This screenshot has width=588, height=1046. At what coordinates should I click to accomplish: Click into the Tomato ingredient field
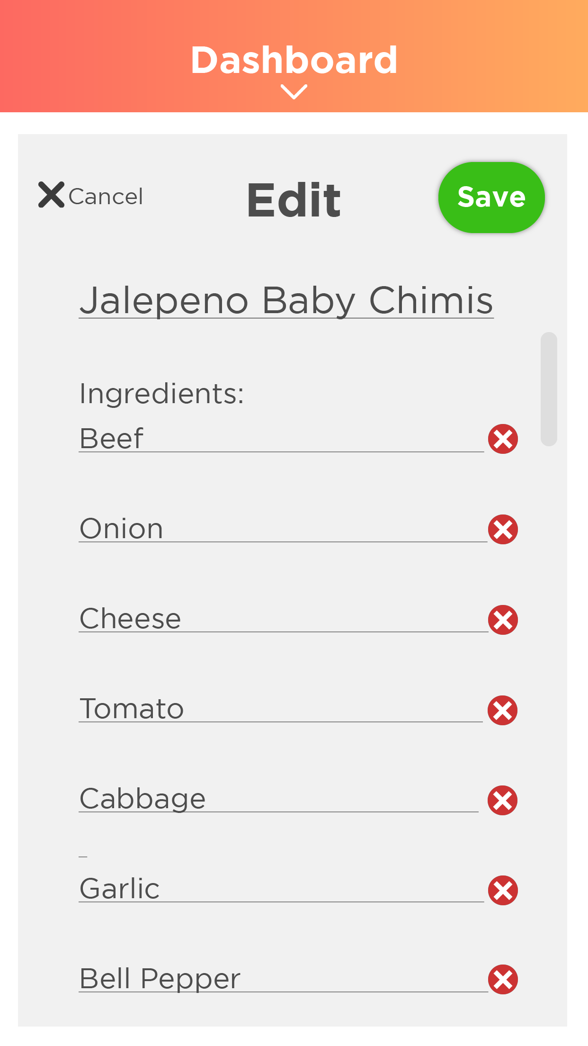tap(281, 708)
